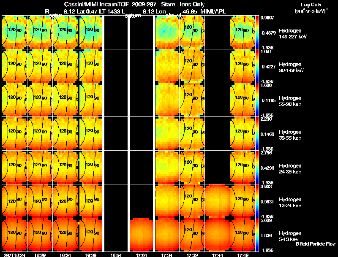Viewport: 338px width, 257px height.
Task: Open the 149-227 keV image at 16:29
Action: pos(40,32)
